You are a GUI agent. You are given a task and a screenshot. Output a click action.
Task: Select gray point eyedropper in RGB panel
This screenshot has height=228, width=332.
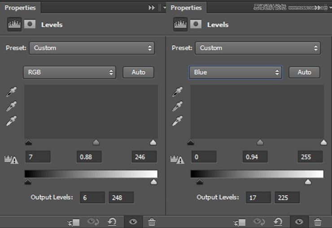[11, 106]
